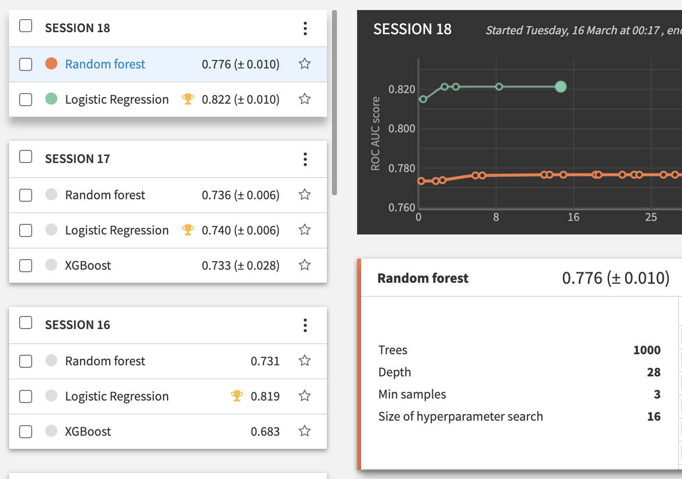Click the first green data point on the chart
Viewport: 682px width, 479px height.
pyautogui.click(x=423, y=99)
